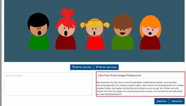Save changes with the Speichern button

[162, 101]
